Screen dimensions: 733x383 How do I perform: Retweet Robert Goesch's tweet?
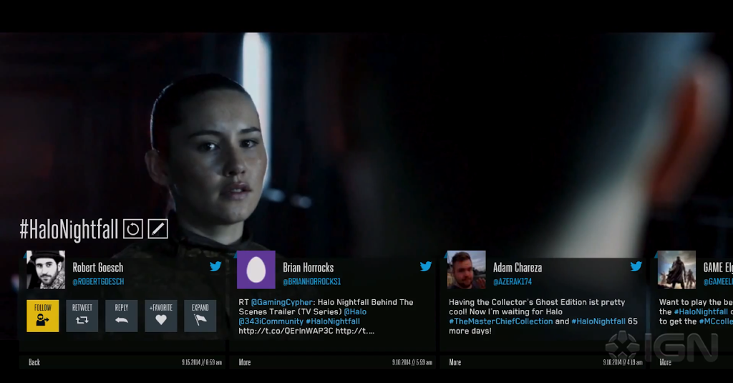[x=82, y=316]
